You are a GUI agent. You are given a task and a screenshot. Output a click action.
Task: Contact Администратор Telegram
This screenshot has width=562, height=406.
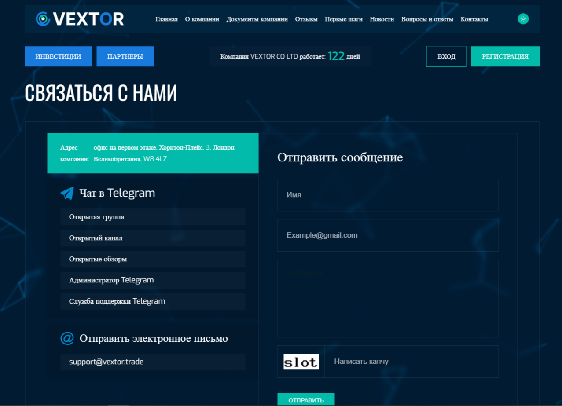click(x=153, y=280)
